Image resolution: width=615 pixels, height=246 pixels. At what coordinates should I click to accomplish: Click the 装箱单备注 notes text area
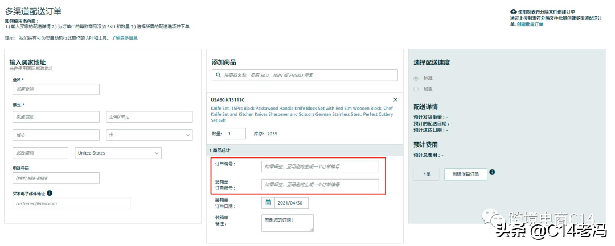point(288,222)
